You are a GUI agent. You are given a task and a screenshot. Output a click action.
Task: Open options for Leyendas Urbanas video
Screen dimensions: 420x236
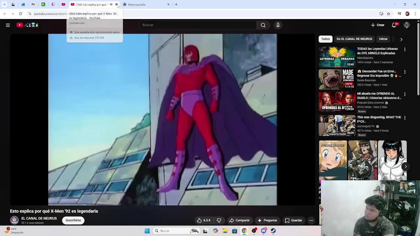tap(405, 49)
